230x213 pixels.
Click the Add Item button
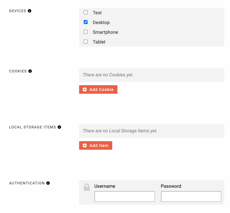[96, 145]
